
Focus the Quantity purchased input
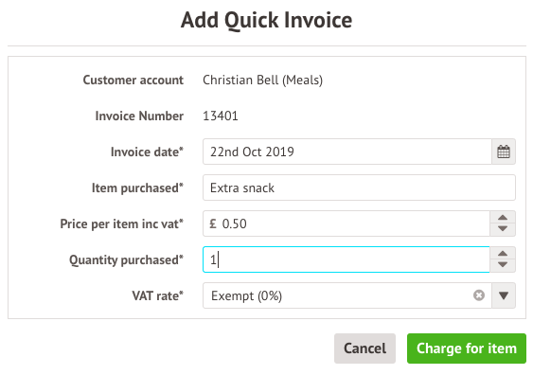[x=346, y=259]
